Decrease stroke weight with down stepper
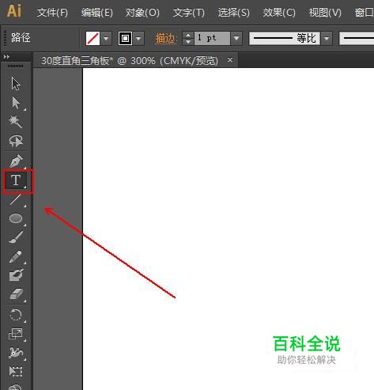374x390 pixels. pyautogui.click(x=188, y=42)
